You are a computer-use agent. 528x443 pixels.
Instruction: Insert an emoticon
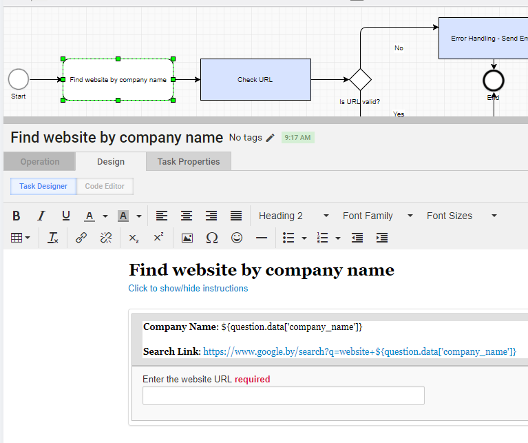click(237, 238)
